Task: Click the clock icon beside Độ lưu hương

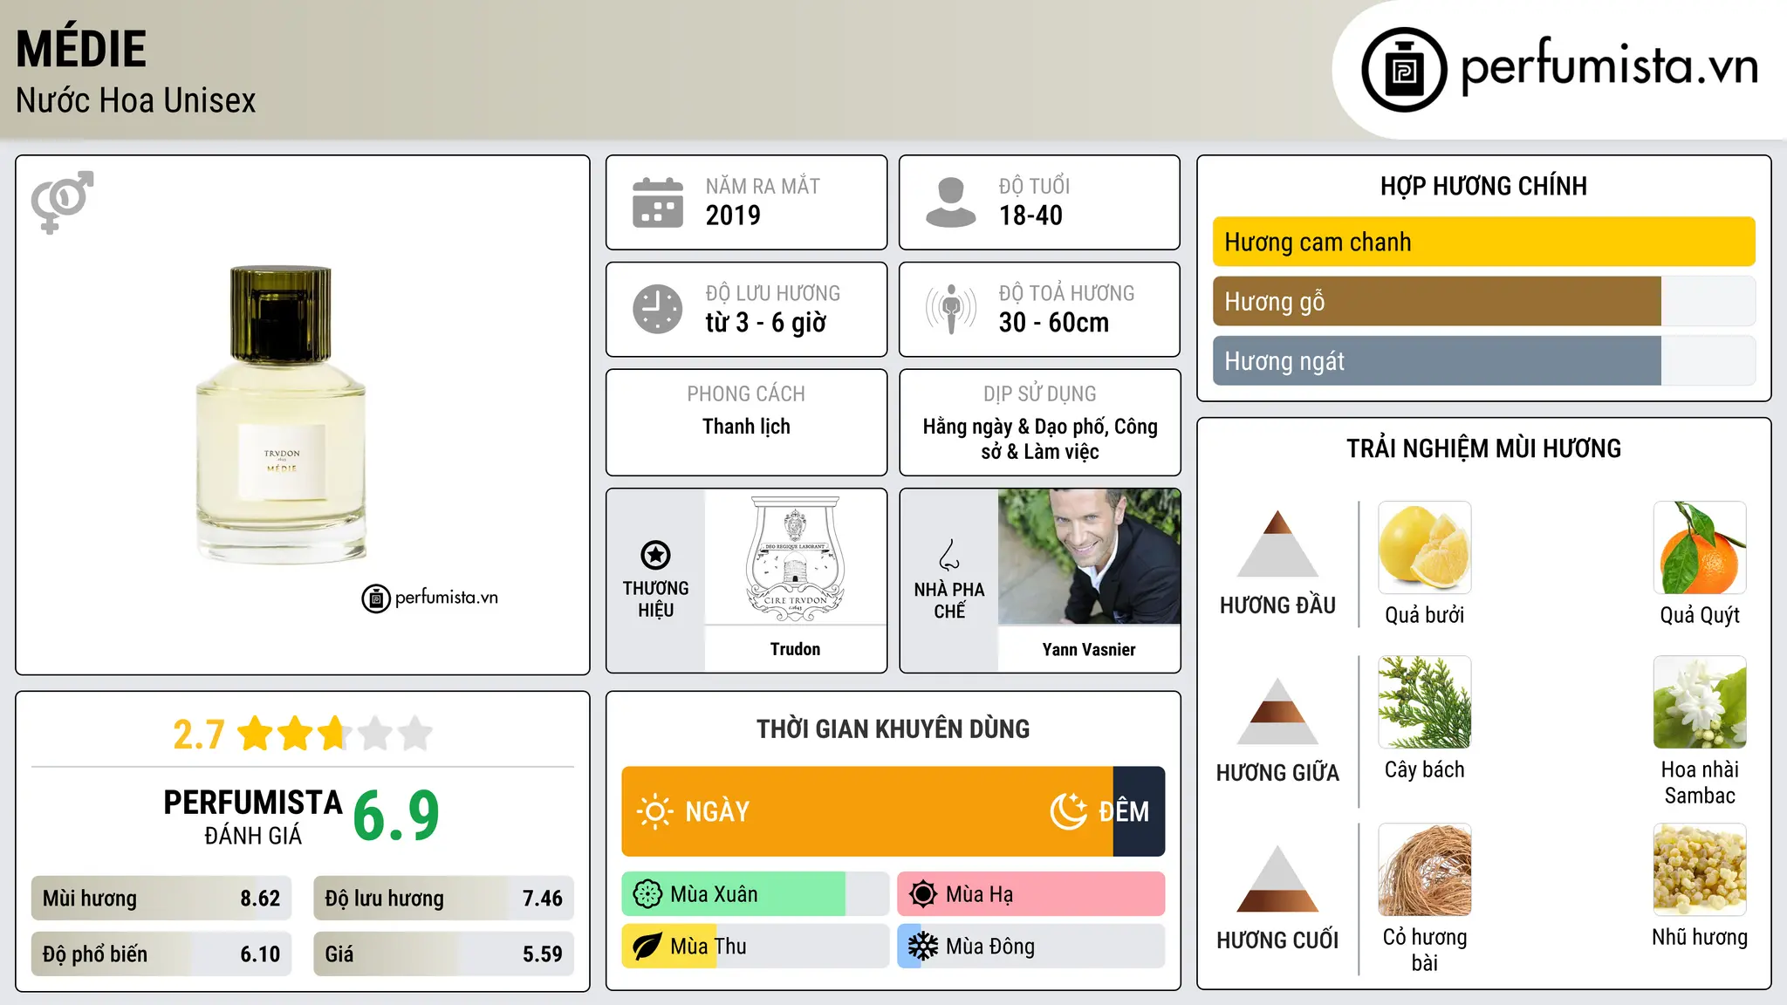Action: coord(658,309)
